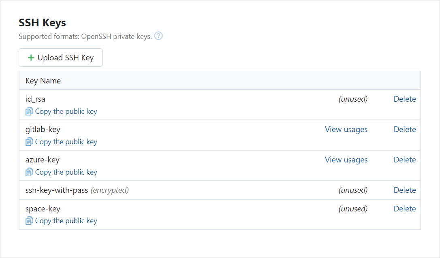Copy the public key of space-key
This screenshot has height=258, width=440.
click(x=66, y=220)
